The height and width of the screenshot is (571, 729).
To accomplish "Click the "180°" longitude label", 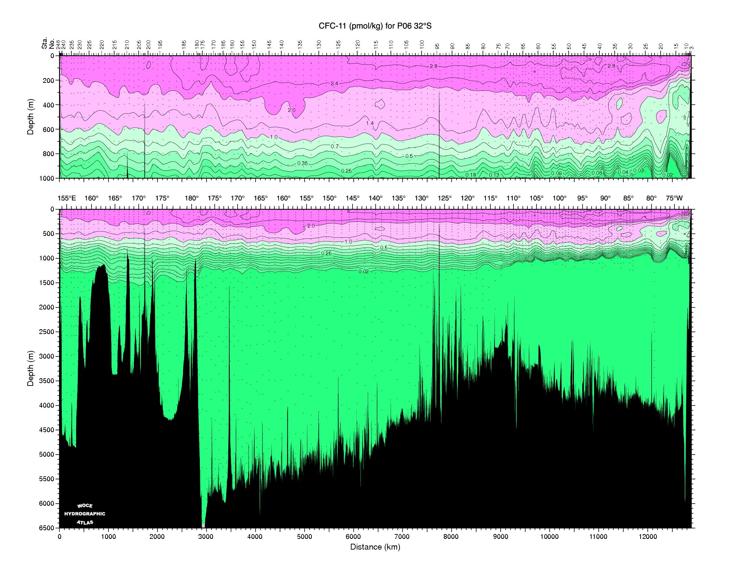I will coord(192,198).
